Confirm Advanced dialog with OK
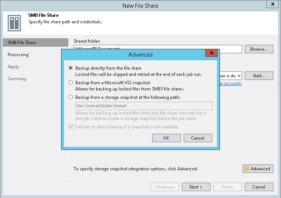This screenshot has width=281, height=198. 166,138
